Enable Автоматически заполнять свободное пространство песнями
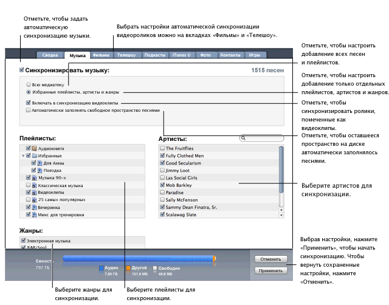Screen dimensions: 389x305 [29, 110]
